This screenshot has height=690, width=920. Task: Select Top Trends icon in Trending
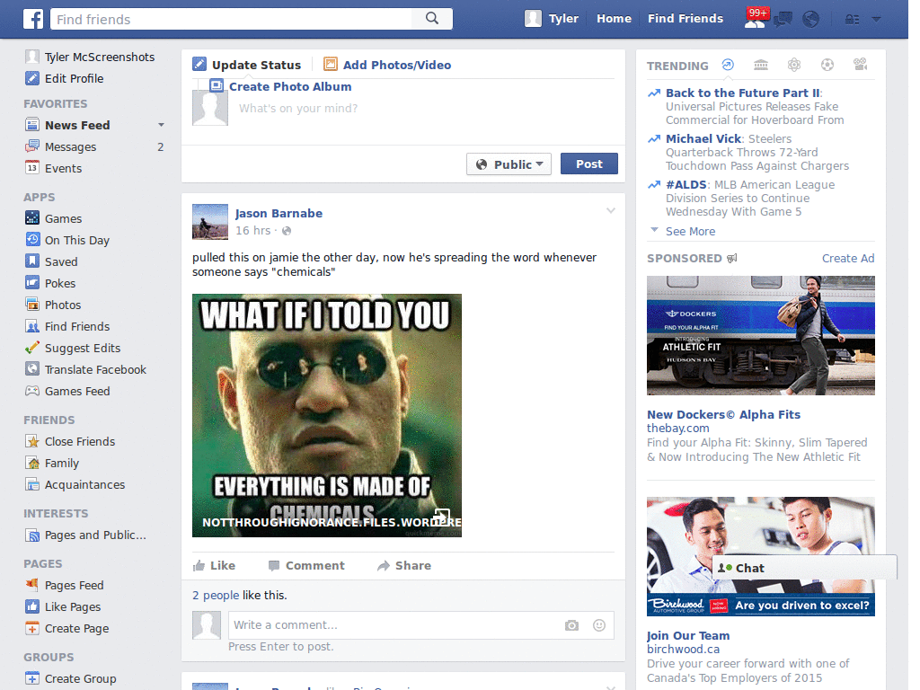click(x=728, y=65)
